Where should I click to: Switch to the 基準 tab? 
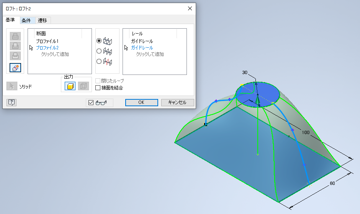(10, 20)
